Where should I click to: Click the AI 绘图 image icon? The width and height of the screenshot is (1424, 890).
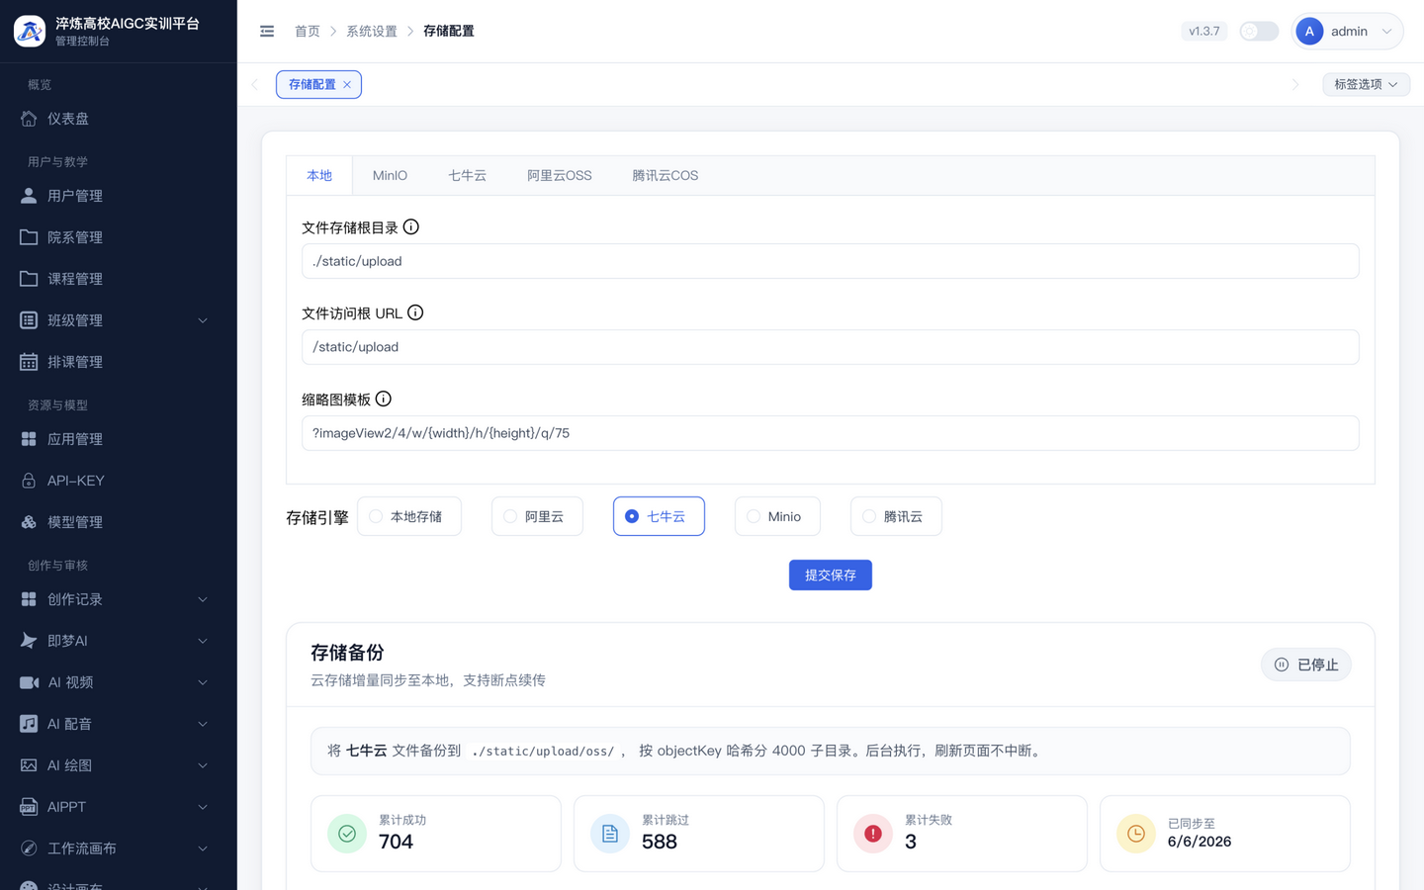29,765
